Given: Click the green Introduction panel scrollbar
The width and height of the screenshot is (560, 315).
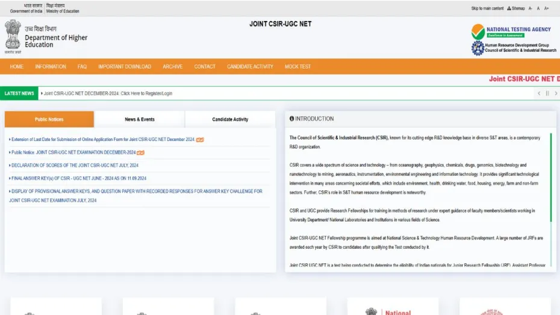Looking at the screenshot, I should 550,199.
